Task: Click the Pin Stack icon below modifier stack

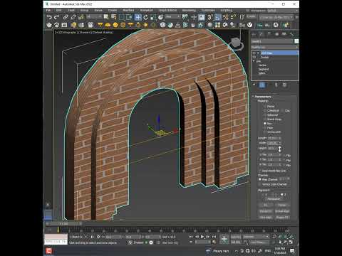Action: click(254, 85)
